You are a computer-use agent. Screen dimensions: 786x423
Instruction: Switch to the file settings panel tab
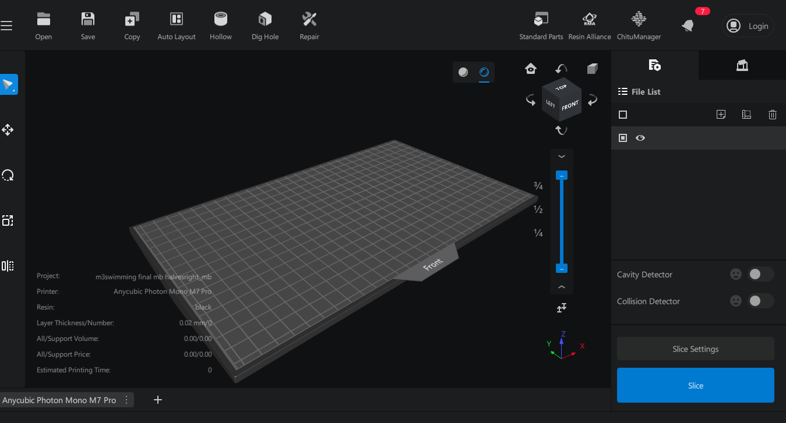point(654,65)
